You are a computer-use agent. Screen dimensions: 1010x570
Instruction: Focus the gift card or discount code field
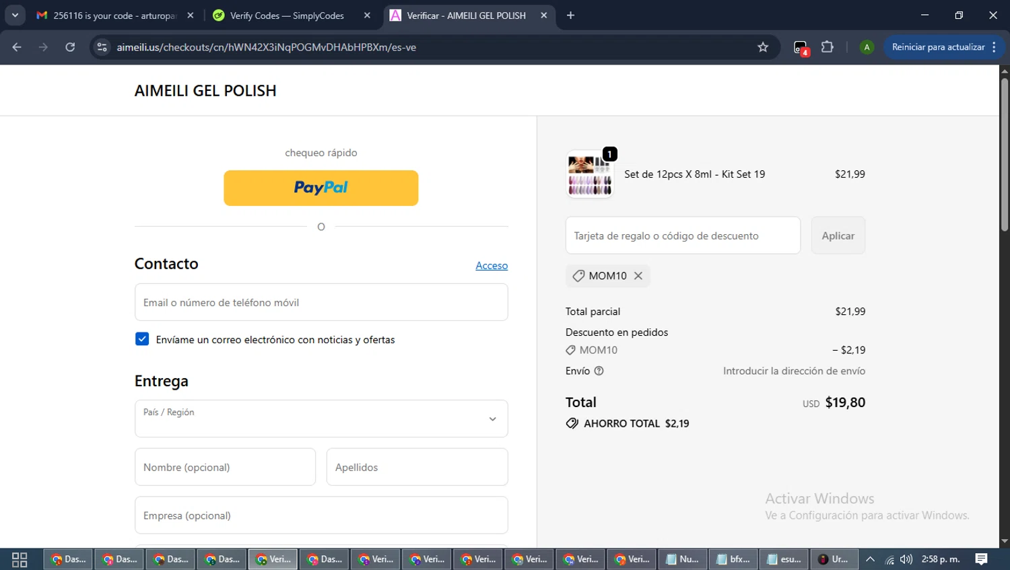683,236
